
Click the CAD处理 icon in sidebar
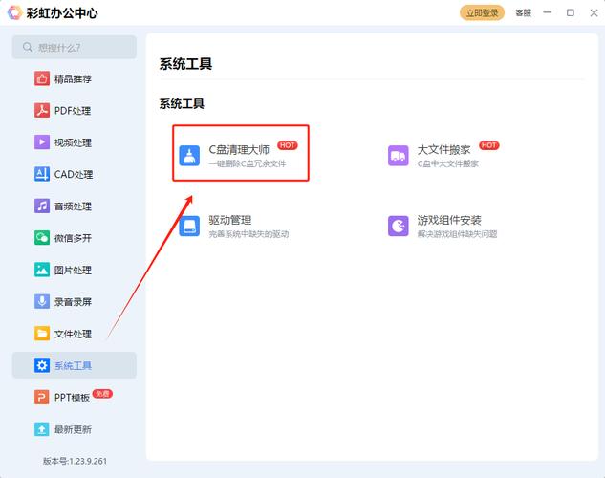tap(42, 174)
